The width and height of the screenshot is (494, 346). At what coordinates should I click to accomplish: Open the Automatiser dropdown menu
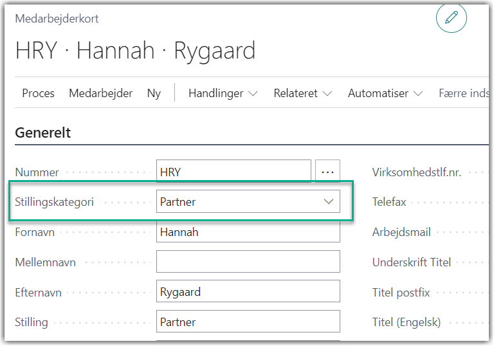click(385, 93)
